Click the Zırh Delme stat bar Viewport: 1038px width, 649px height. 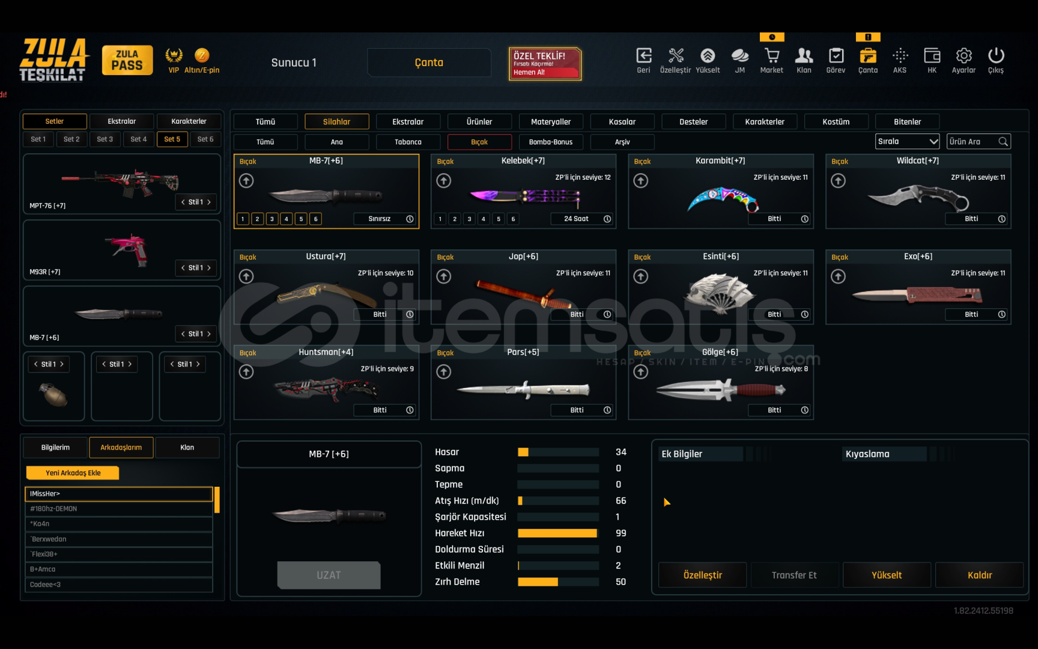(x=559, y=582)
